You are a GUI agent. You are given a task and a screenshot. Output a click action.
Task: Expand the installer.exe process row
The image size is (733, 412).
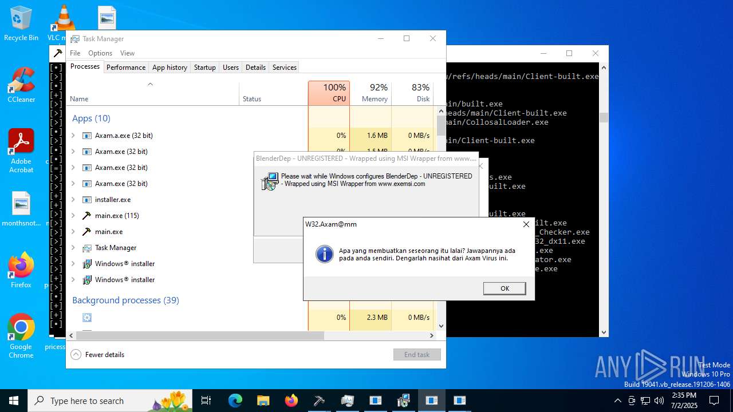click(x=73, y=200)
